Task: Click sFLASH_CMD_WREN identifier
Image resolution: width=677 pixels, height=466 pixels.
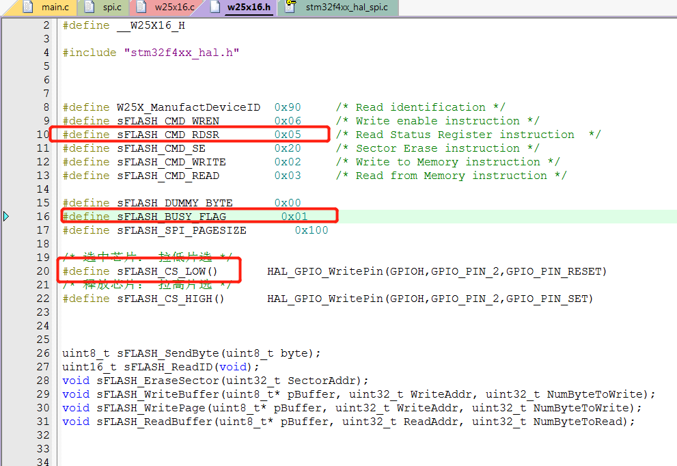Action: click(168, 121)
